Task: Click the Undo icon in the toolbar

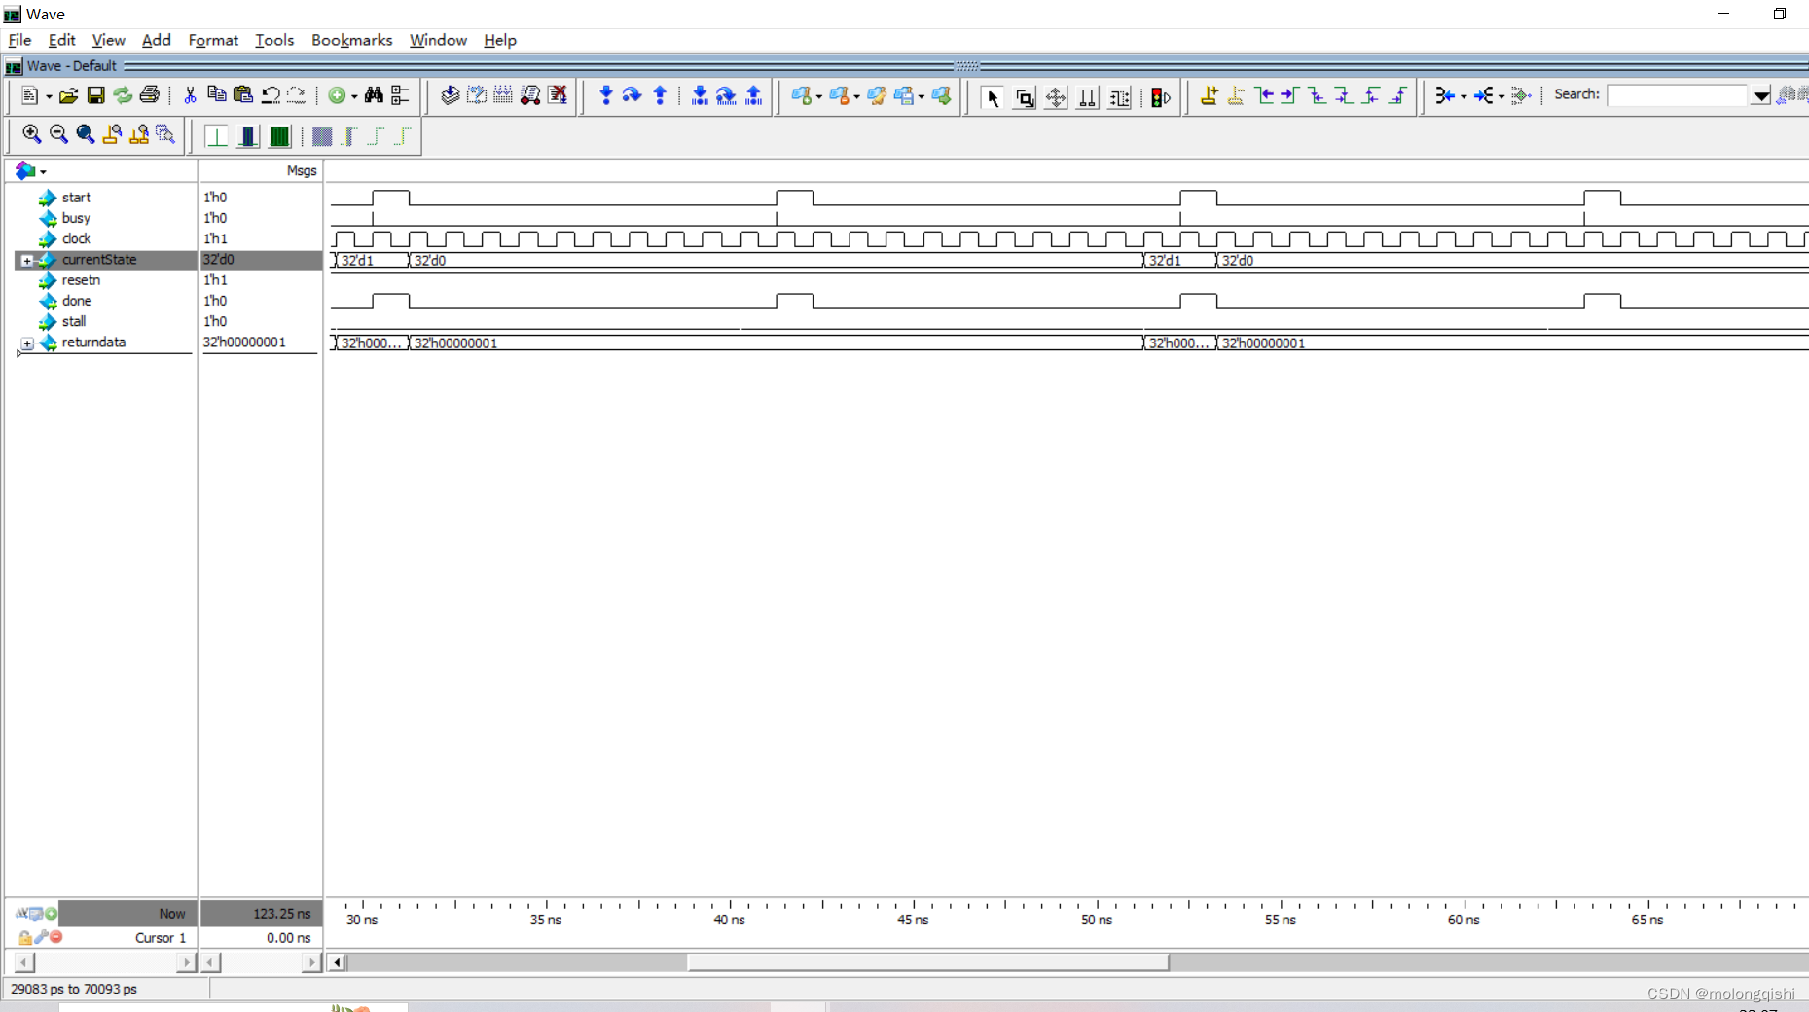Action: pos(271,95)
